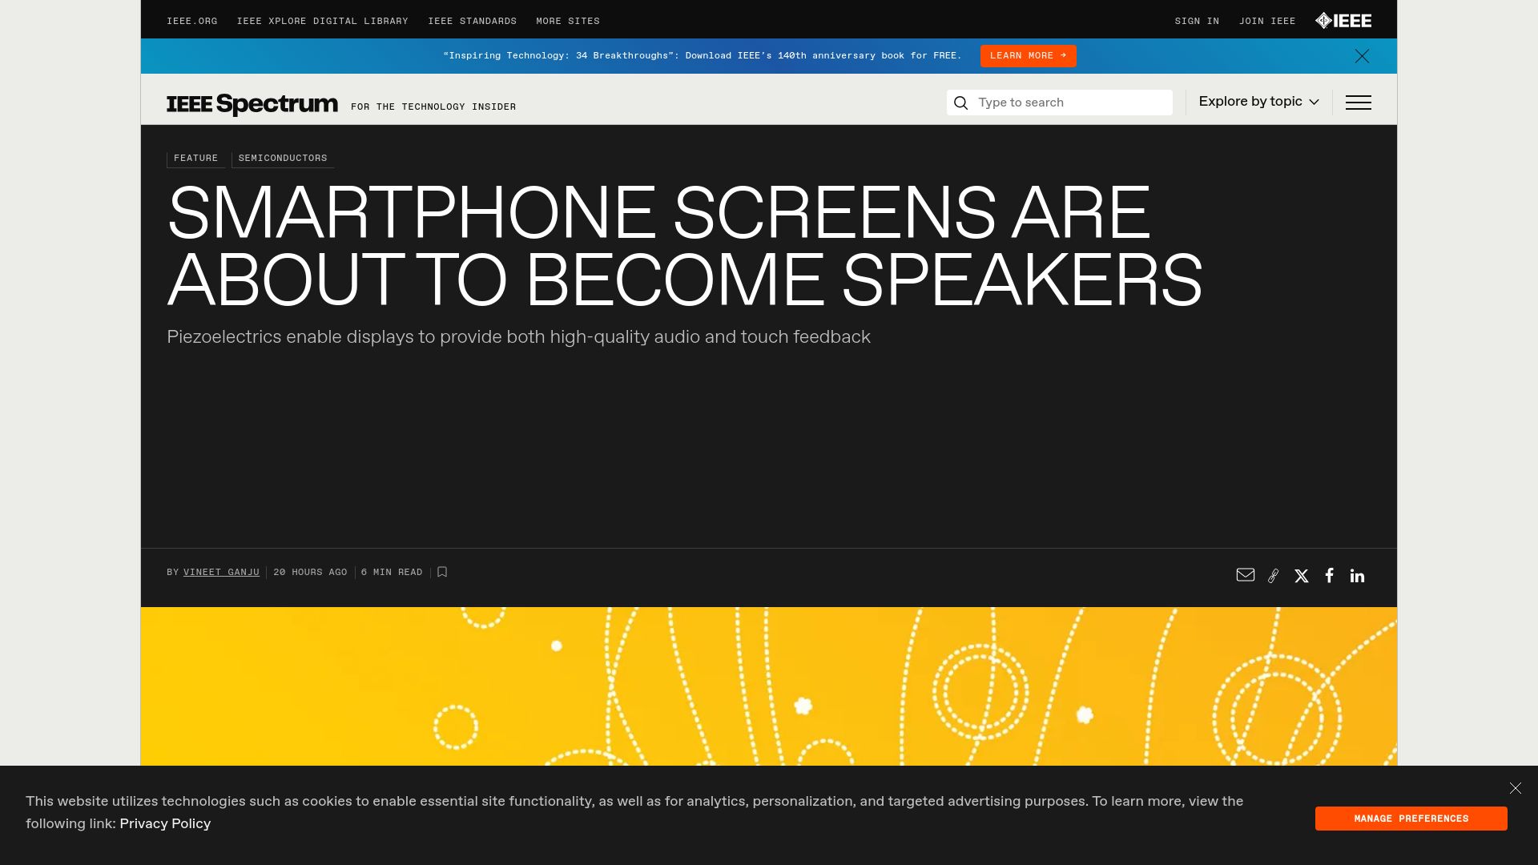Viewport: 1538px width, 865px height.
Task: Click Sign In
Action: [x=1198, y=22]
